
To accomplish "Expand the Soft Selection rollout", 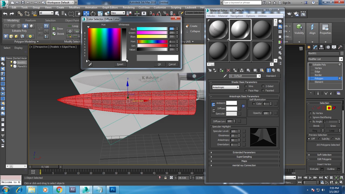I will tap(324, 155).
